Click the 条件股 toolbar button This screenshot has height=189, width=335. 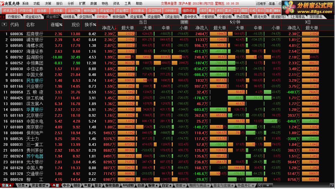[58, 11]
